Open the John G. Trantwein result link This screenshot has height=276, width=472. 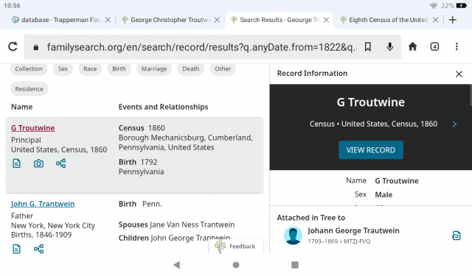(x=43, y=204)
